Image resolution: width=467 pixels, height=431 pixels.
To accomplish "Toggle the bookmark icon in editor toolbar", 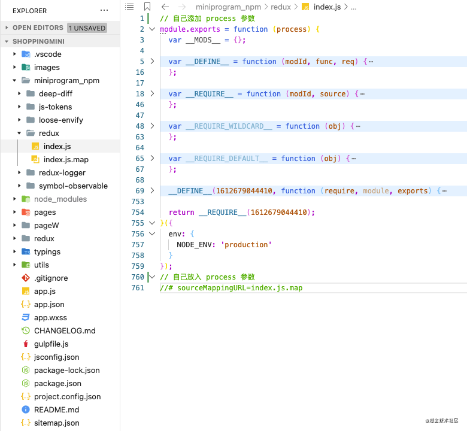I will [x=147, y=7].
